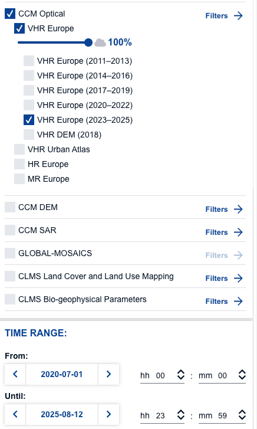The height and width of the screenshot is (429, 257).
Task: Go to previous Until date
Action: tap(15, 414)
